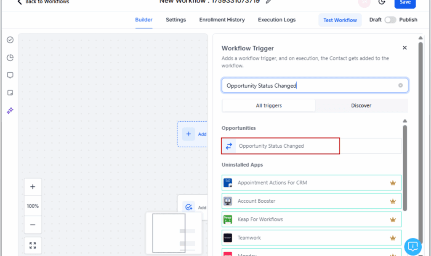Screen dimensions: 431x256
Task: Open the AI sparkle sidebar icon
Action: click(10, 110)
